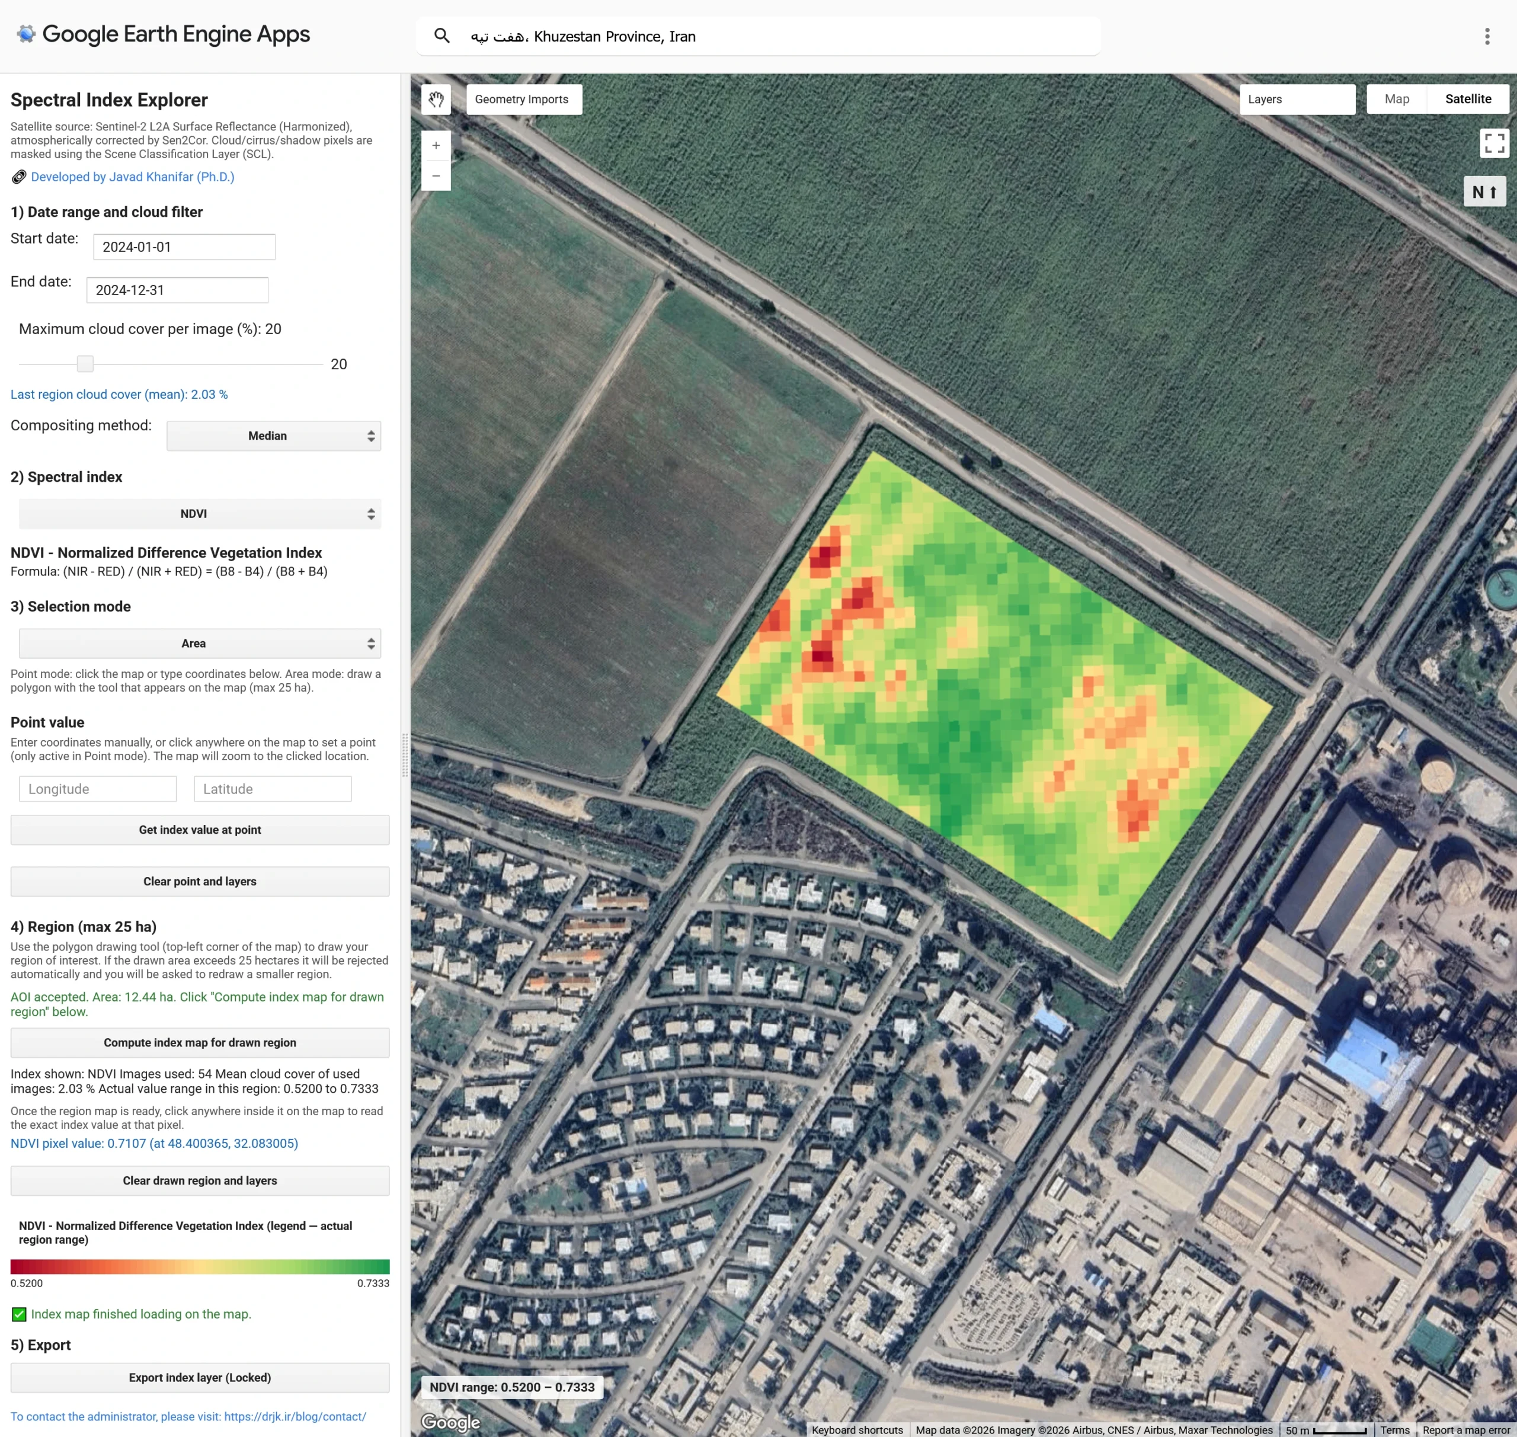The width and height of the screenshot is (1517, 1437).
Task: Toggle fullscreen map view
Action: click(x=1494, y=142)
